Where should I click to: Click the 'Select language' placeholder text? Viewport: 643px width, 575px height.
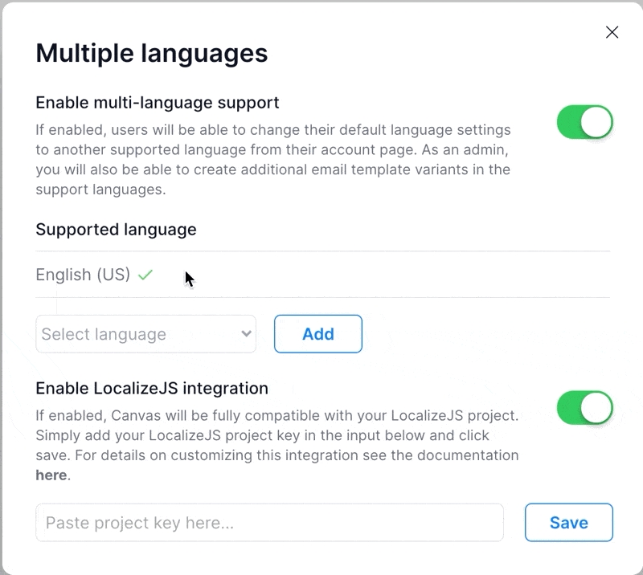coord(104,334)
